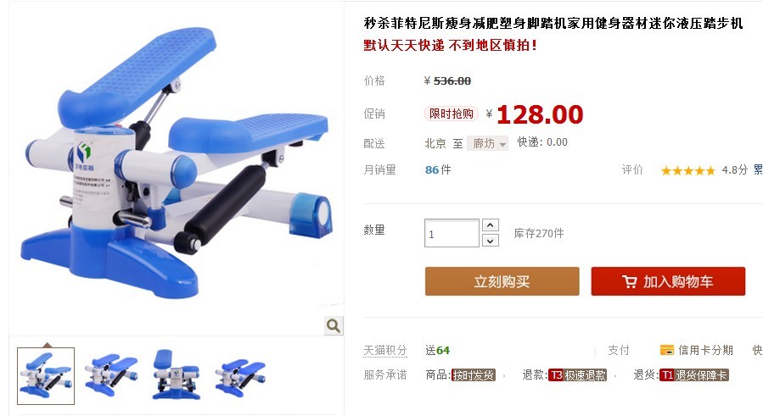Open the 廊坊 delivery city dropdown

[x=487, y=143]
